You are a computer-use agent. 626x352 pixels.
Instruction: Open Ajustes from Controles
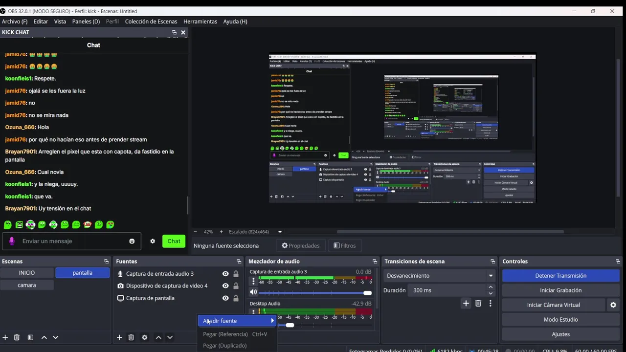coord(561,334)
